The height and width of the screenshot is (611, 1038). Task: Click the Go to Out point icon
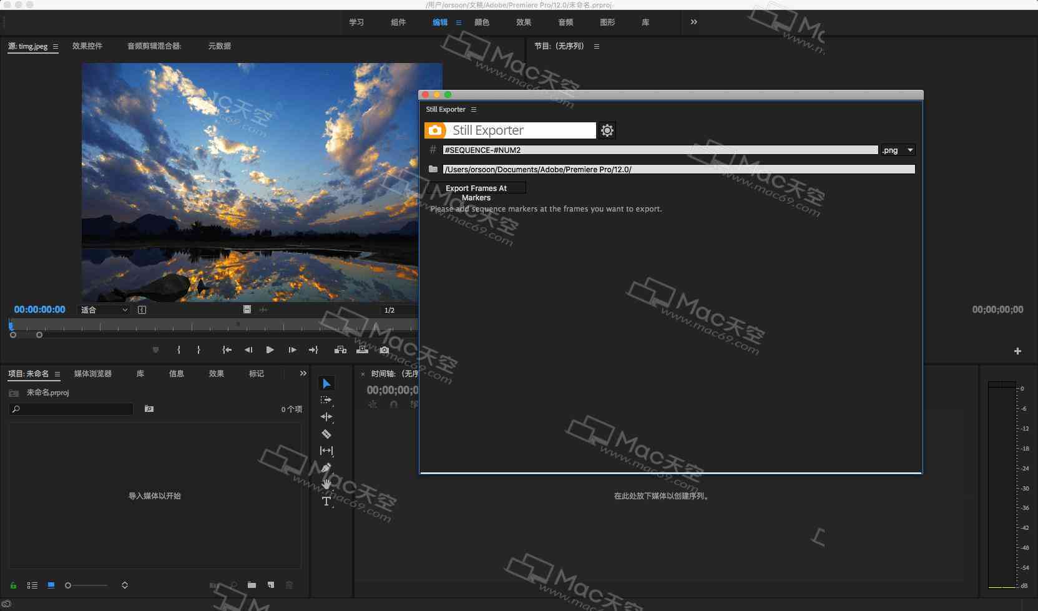pyautogui.click(x=313, y=350)
